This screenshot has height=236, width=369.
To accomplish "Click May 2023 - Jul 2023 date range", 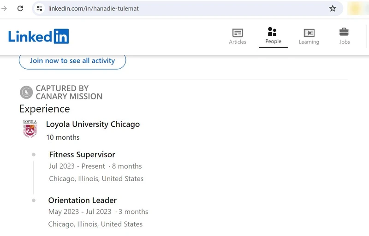I will (80, 212).
